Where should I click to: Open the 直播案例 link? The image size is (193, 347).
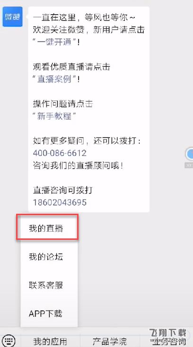(x=54, y=79)
